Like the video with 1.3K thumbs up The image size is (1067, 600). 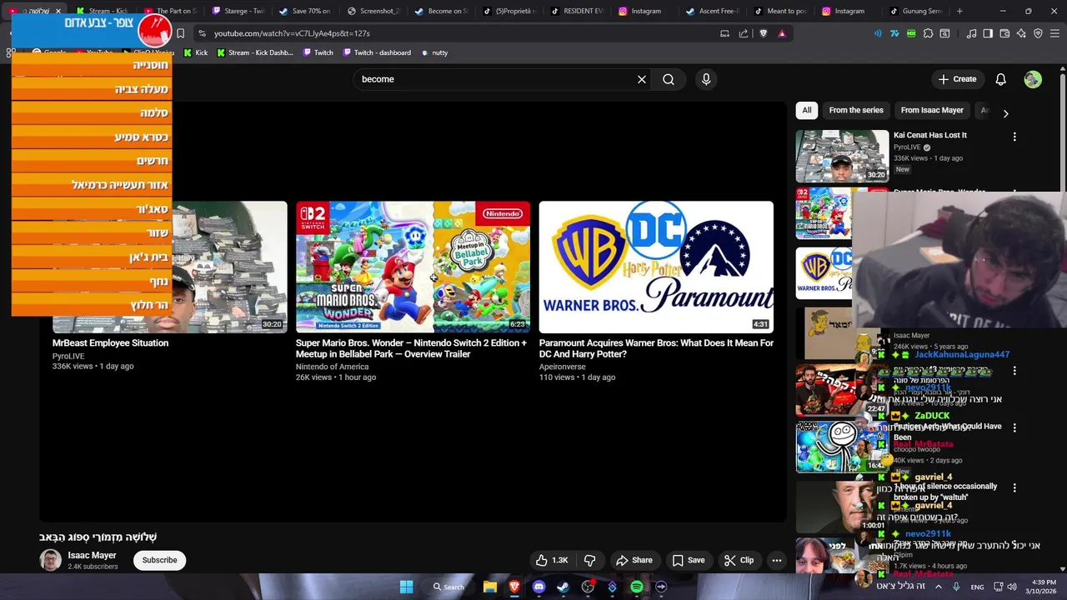click(x=551, y=560)
